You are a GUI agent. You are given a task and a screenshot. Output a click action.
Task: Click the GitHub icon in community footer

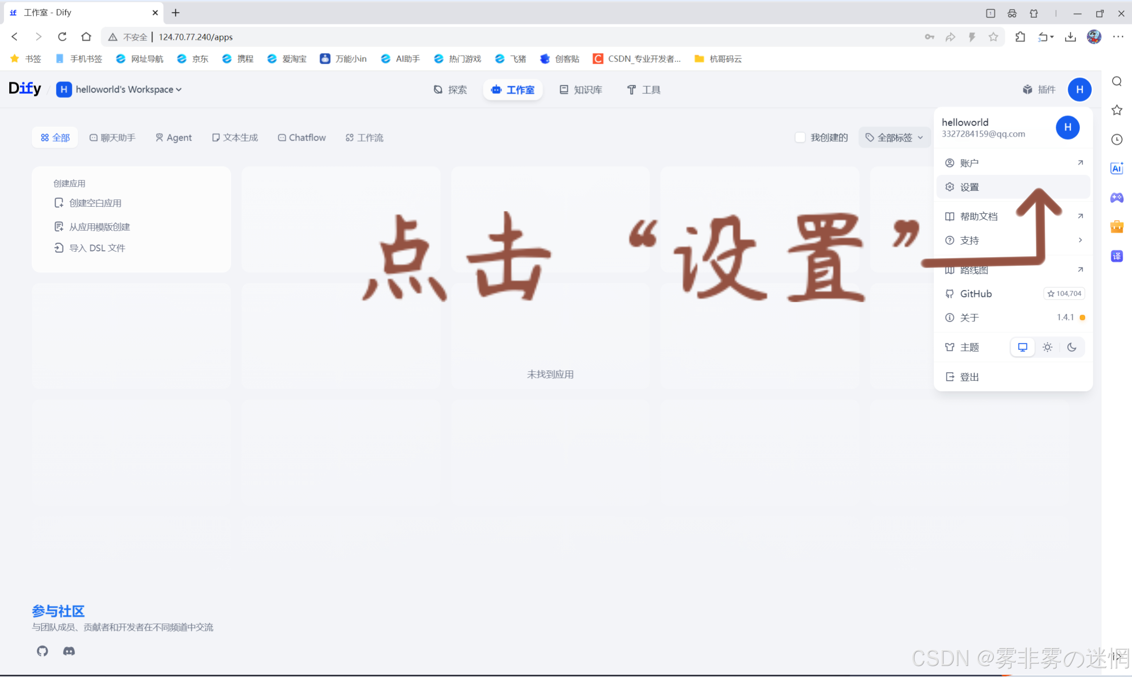tap(43, 651)
